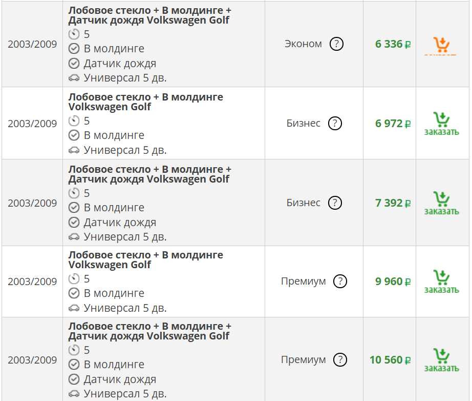The width and height of the screenshot is (472, 401).
Task: Open help icon beside Бизнес at 7 392 ₽
Action: click(x=335, y=203)
